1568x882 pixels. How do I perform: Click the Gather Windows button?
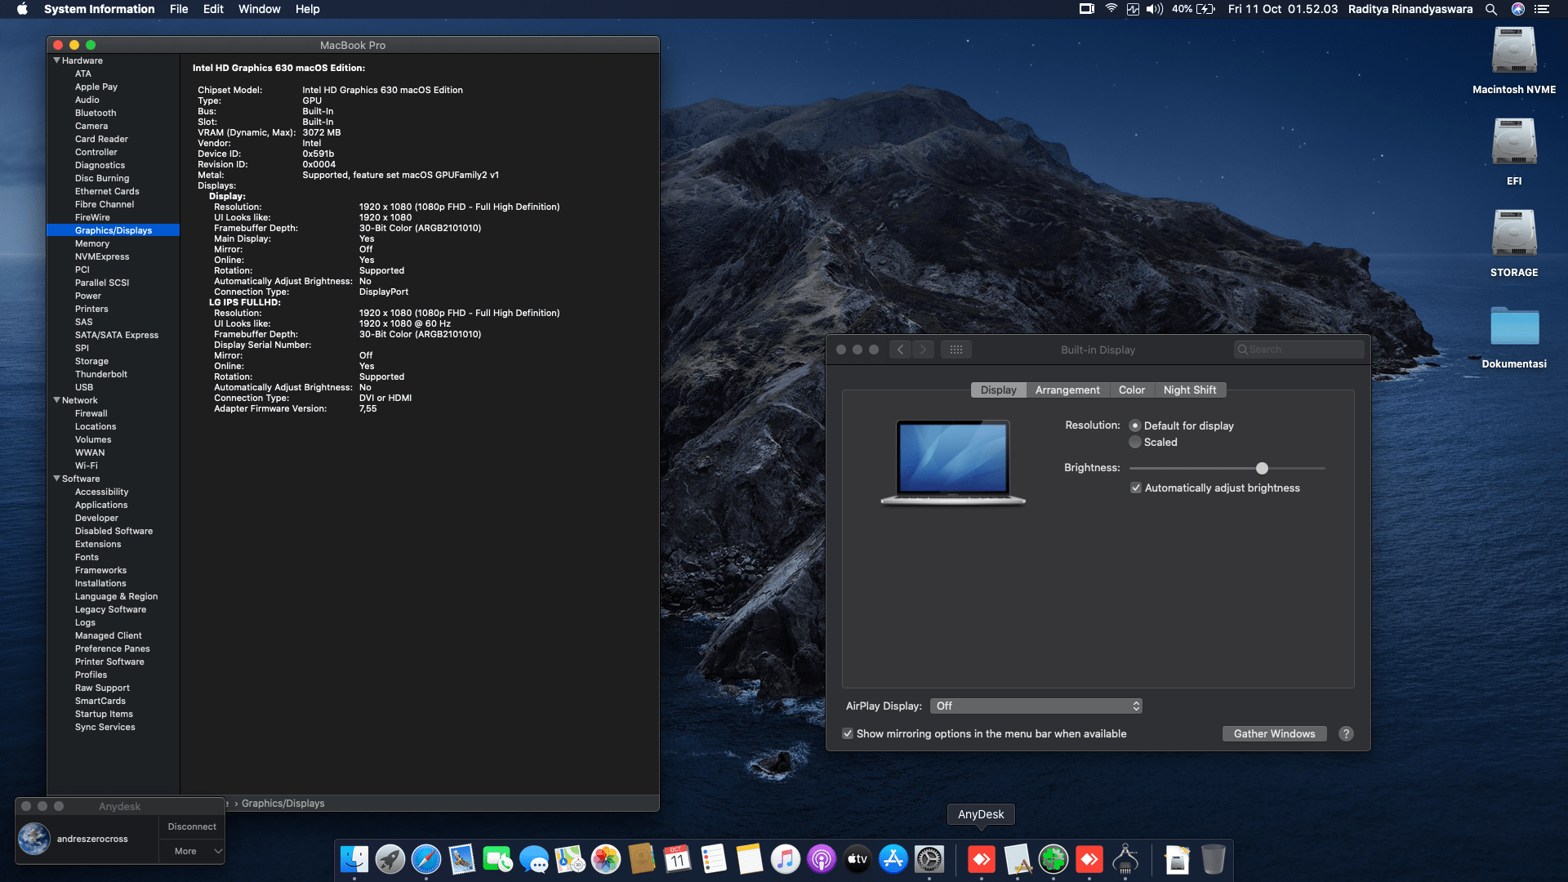click(1273, 733)
